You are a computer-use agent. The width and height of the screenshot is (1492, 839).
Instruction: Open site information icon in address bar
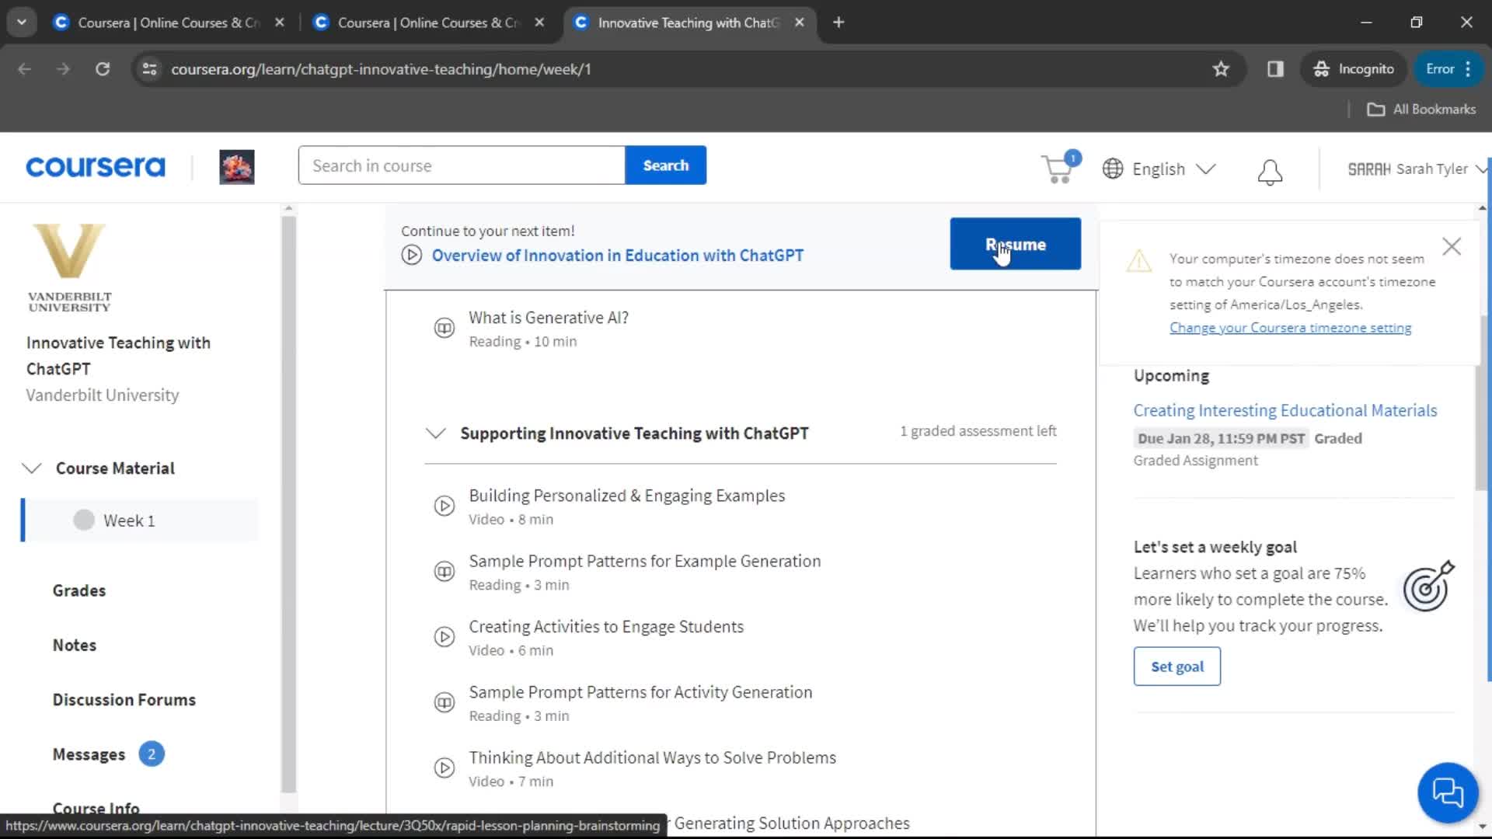(150, 69)
